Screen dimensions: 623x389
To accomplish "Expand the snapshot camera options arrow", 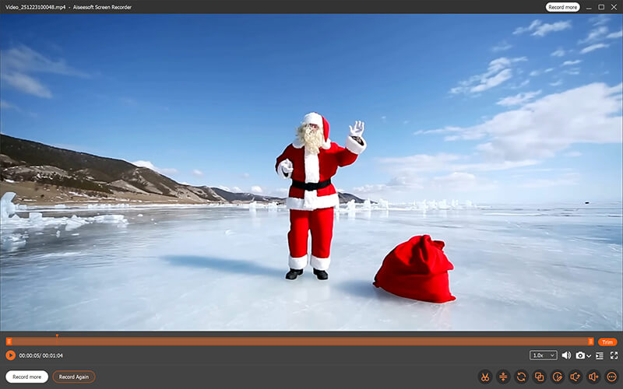I will point(589,356).
